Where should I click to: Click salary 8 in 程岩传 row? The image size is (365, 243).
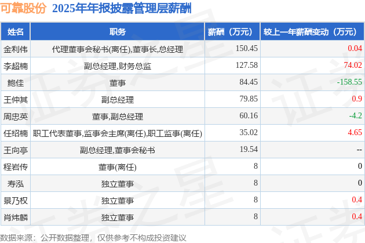[256, 166]
